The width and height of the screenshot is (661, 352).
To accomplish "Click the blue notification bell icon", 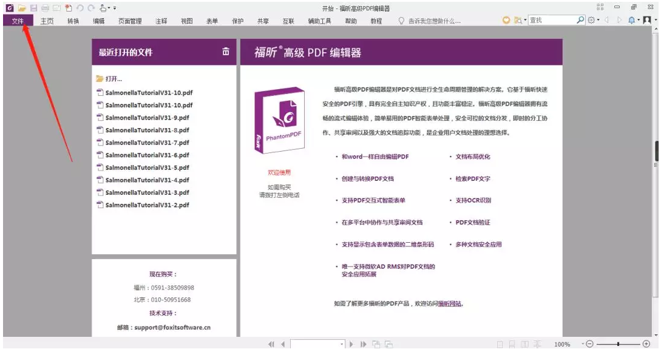I will [x=631, y=20].
